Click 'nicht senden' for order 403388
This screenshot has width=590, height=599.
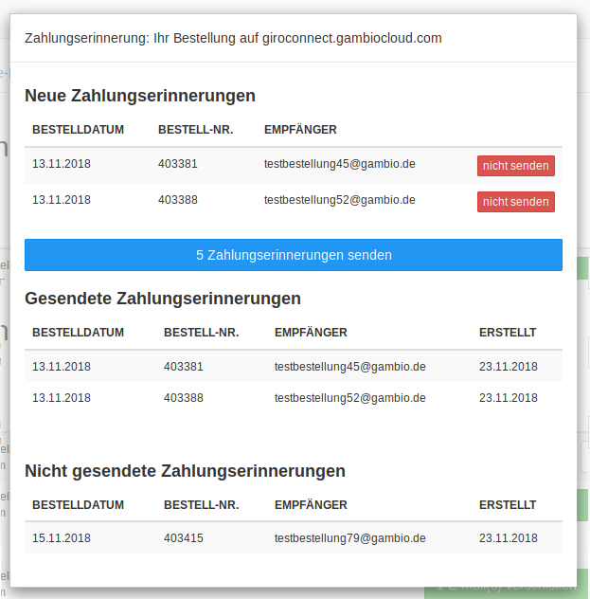click(x=515, y=202)
